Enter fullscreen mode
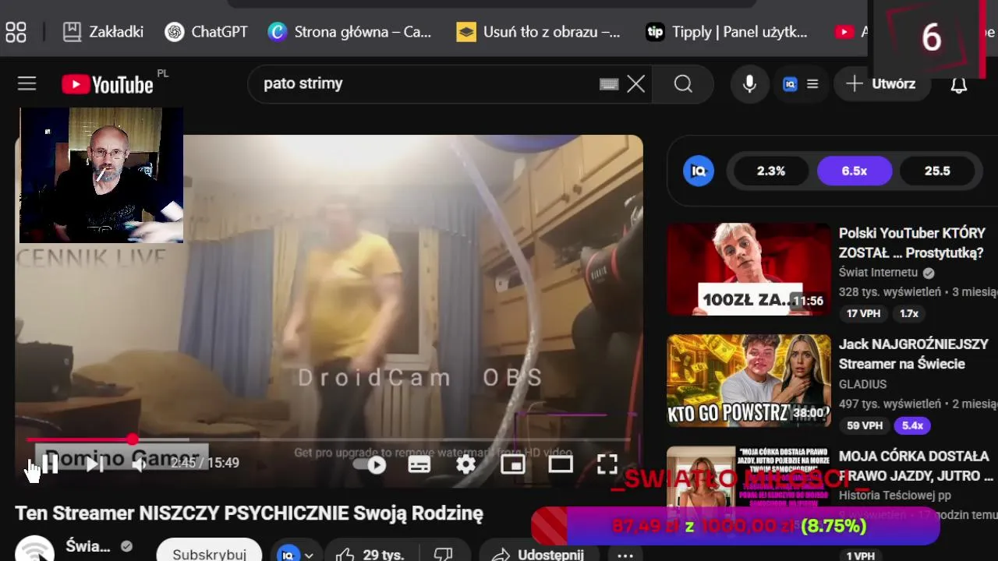The image size is (998, 561). (x=607, y=464)
